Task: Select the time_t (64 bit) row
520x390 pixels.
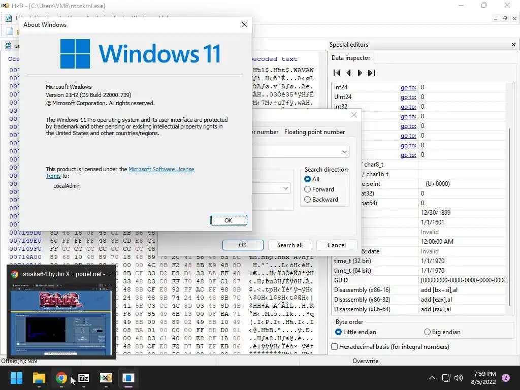Action: point(419,271)
